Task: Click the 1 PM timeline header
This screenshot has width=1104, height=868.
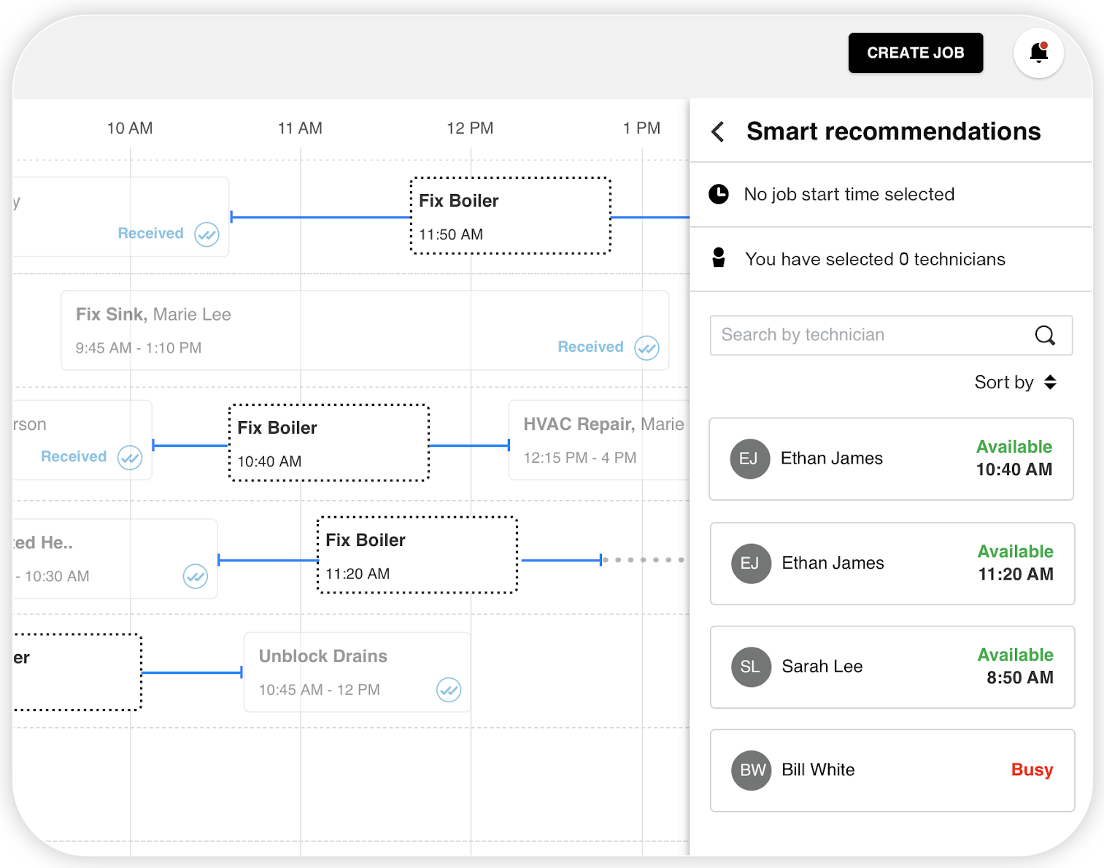Action: pyautogui.click(x=641, y=128)
